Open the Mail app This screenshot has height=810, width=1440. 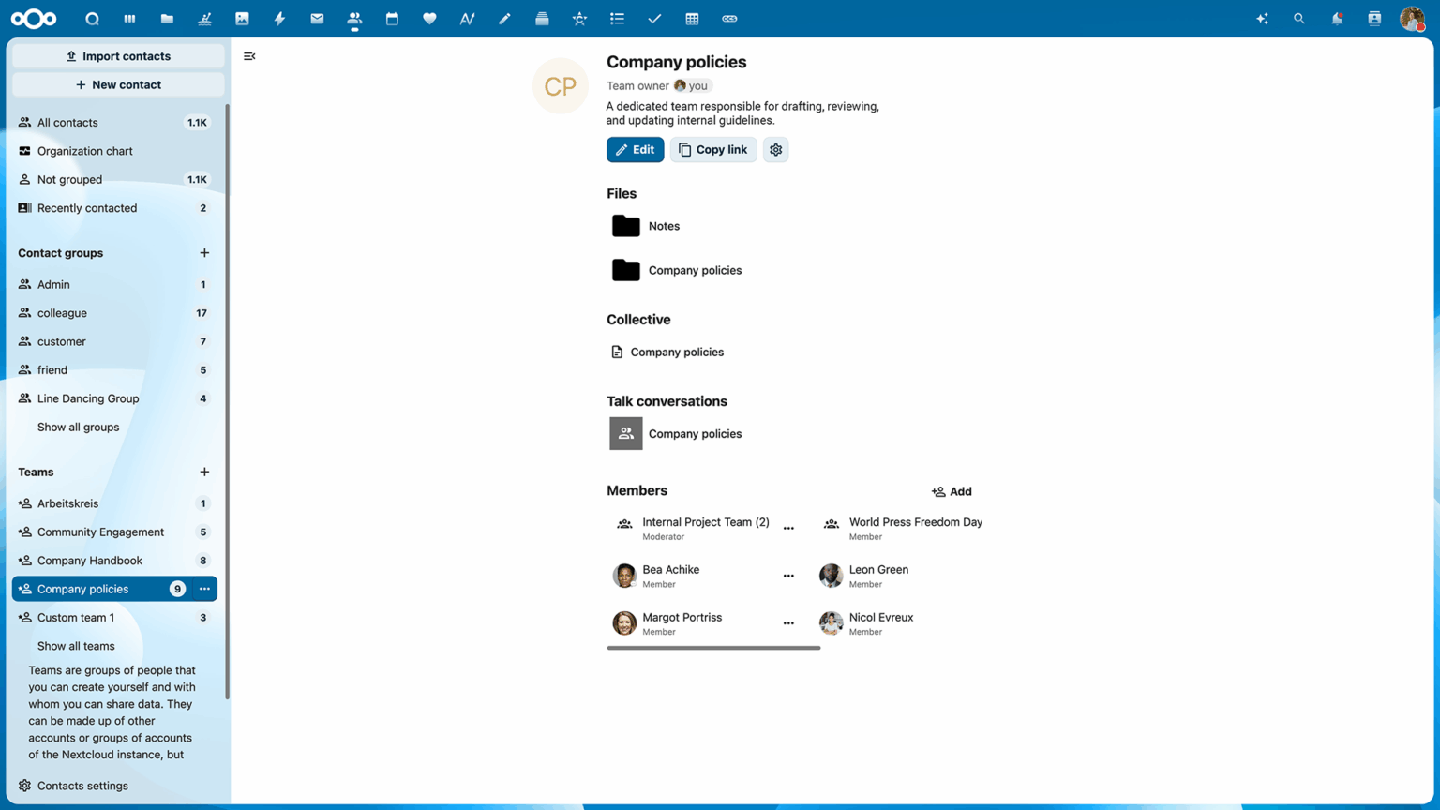(x=317, y=19)
